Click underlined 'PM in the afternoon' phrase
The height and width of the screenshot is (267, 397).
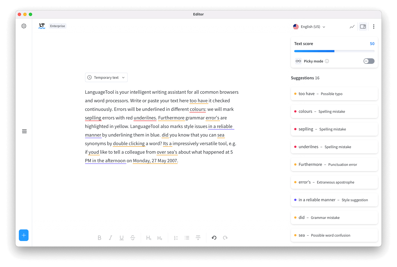[105, 161]
